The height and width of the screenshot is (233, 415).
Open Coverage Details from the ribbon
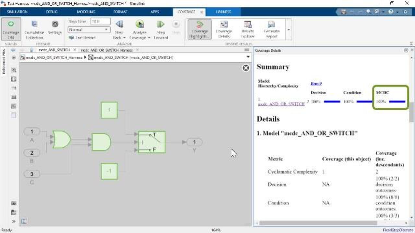pos(224,25)
